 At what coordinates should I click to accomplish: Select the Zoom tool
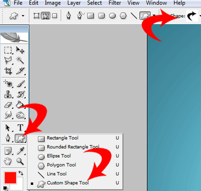20,161
